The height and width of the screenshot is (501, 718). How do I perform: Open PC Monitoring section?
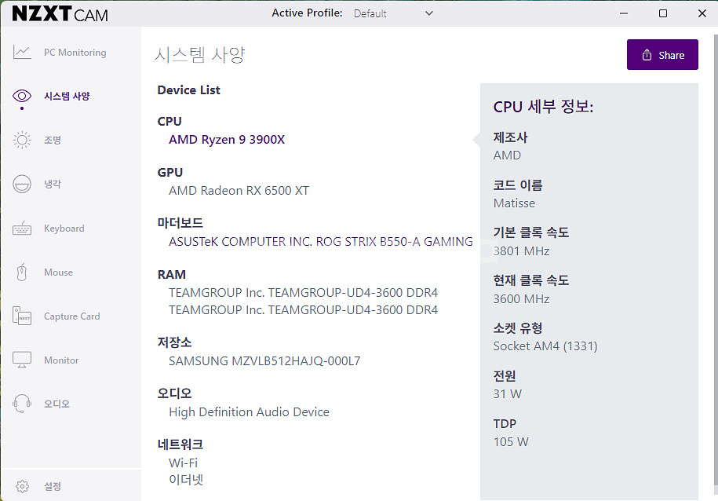pos(75,53)
